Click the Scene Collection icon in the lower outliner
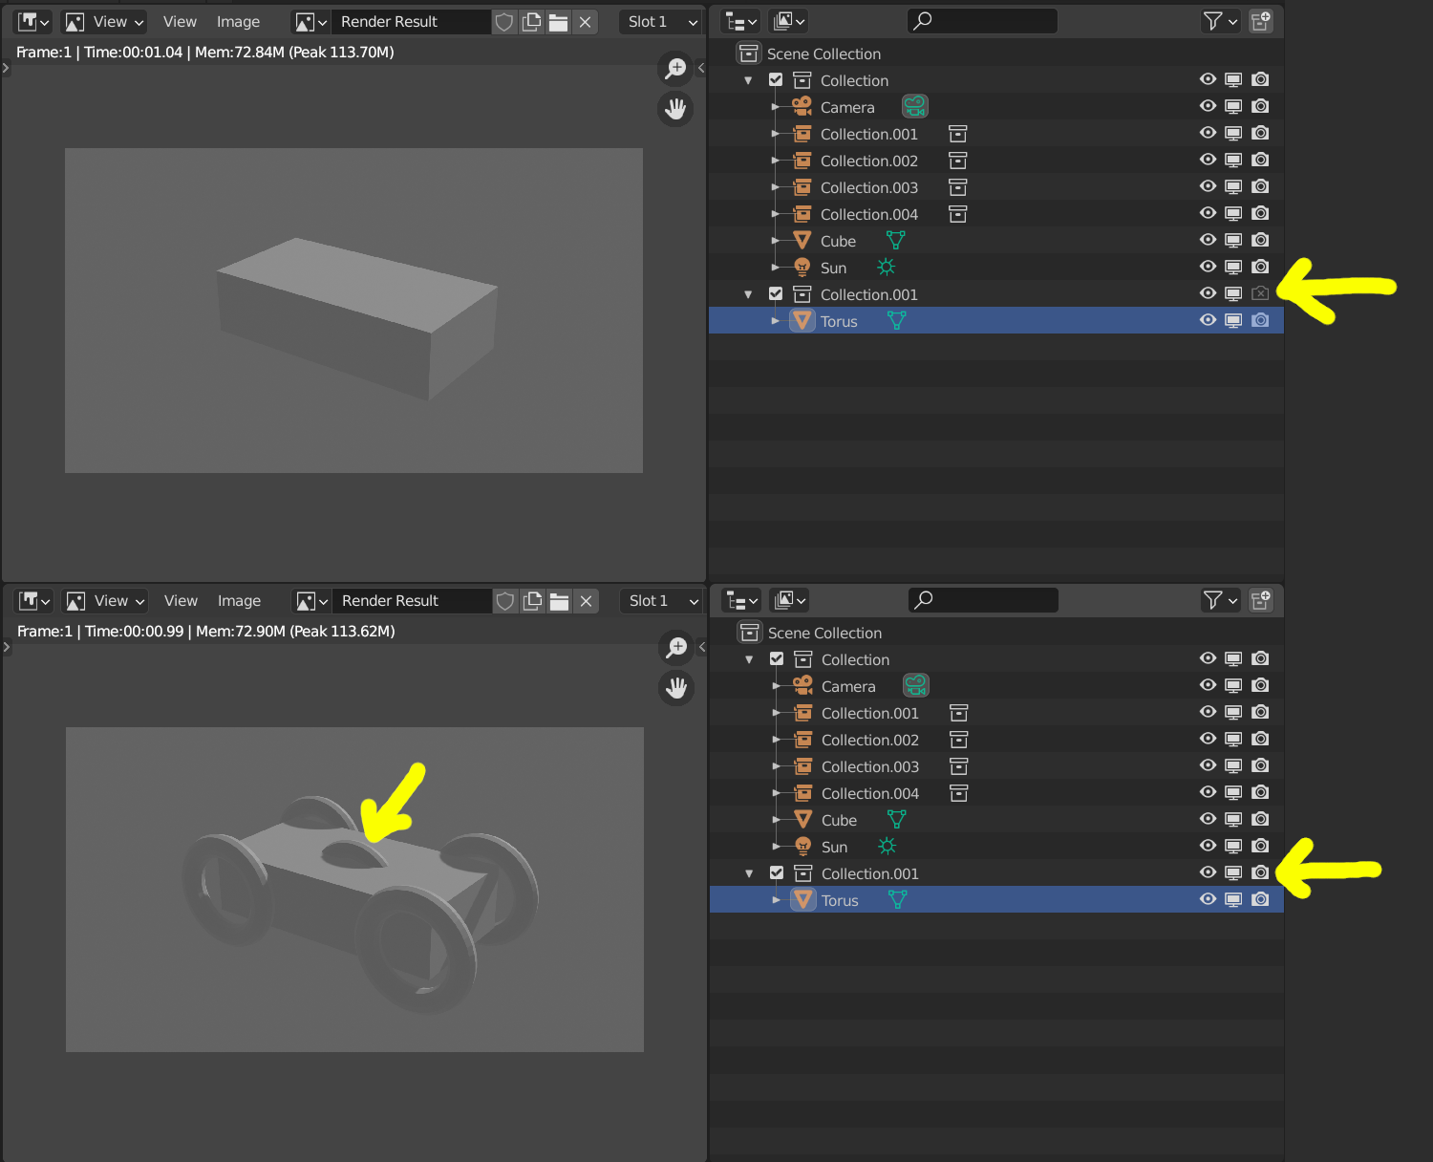 (x=750, y=633)
